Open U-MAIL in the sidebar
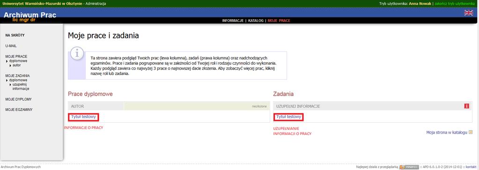 tap(11, 46)
